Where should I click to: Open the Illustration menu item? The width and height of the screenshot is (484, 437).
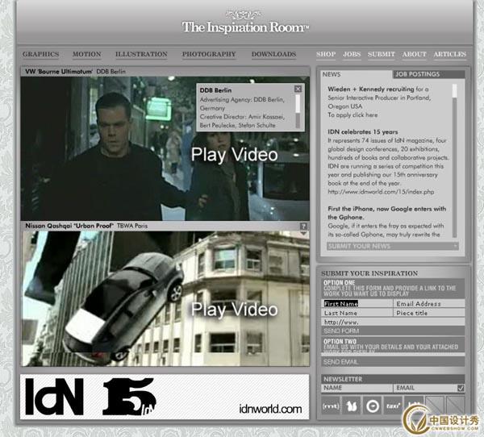(141, 54)
